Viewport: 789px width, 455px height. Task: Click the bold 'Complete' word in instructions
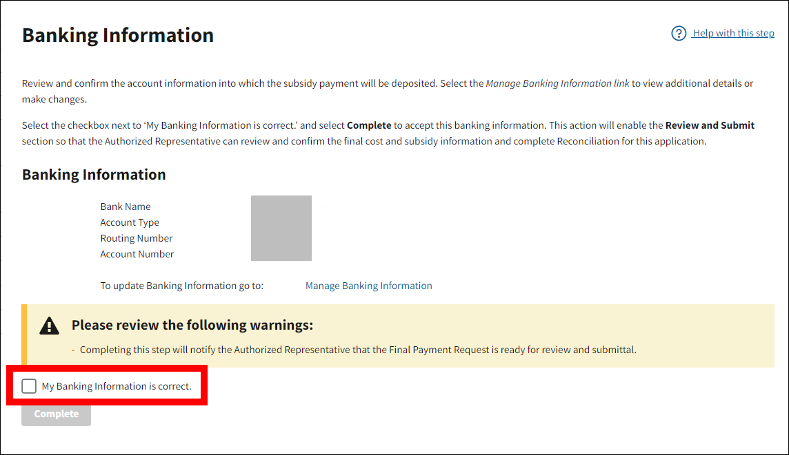pyautogui.click(x=369, y=125)
